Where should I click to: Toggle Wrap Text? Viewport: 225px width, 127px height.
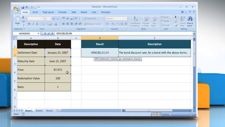(90, 18)
